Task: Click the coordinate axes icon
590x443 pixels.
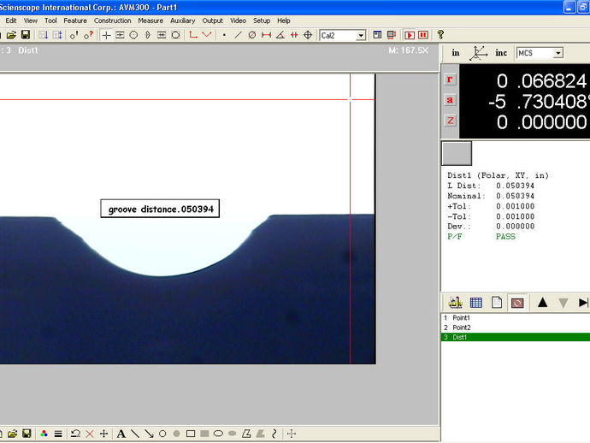Action: point(478,53)
